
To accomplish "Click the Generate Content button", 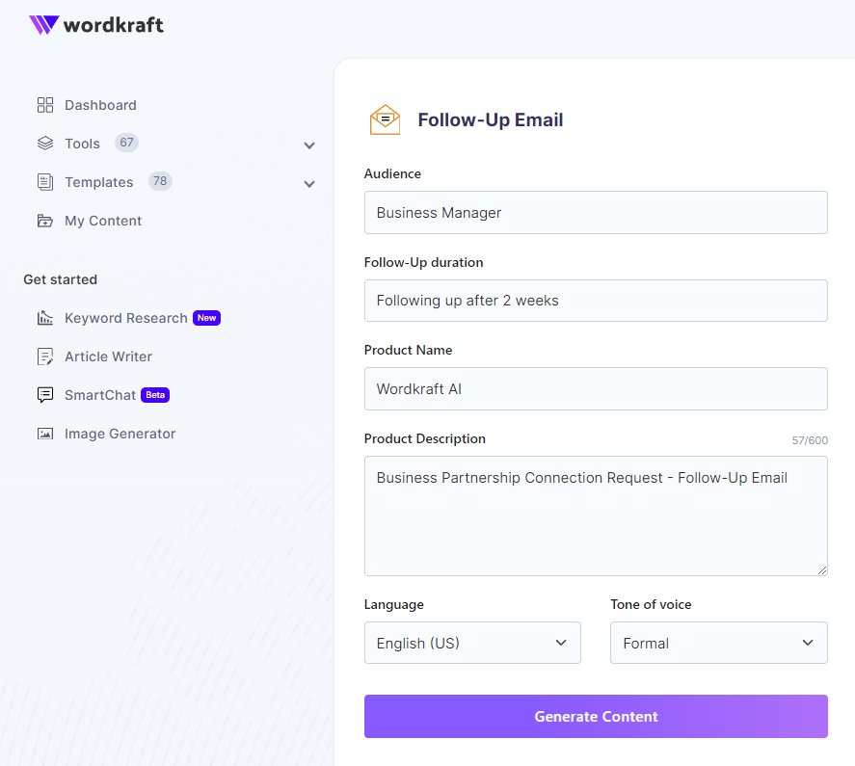I will click(x=596, y=717).
